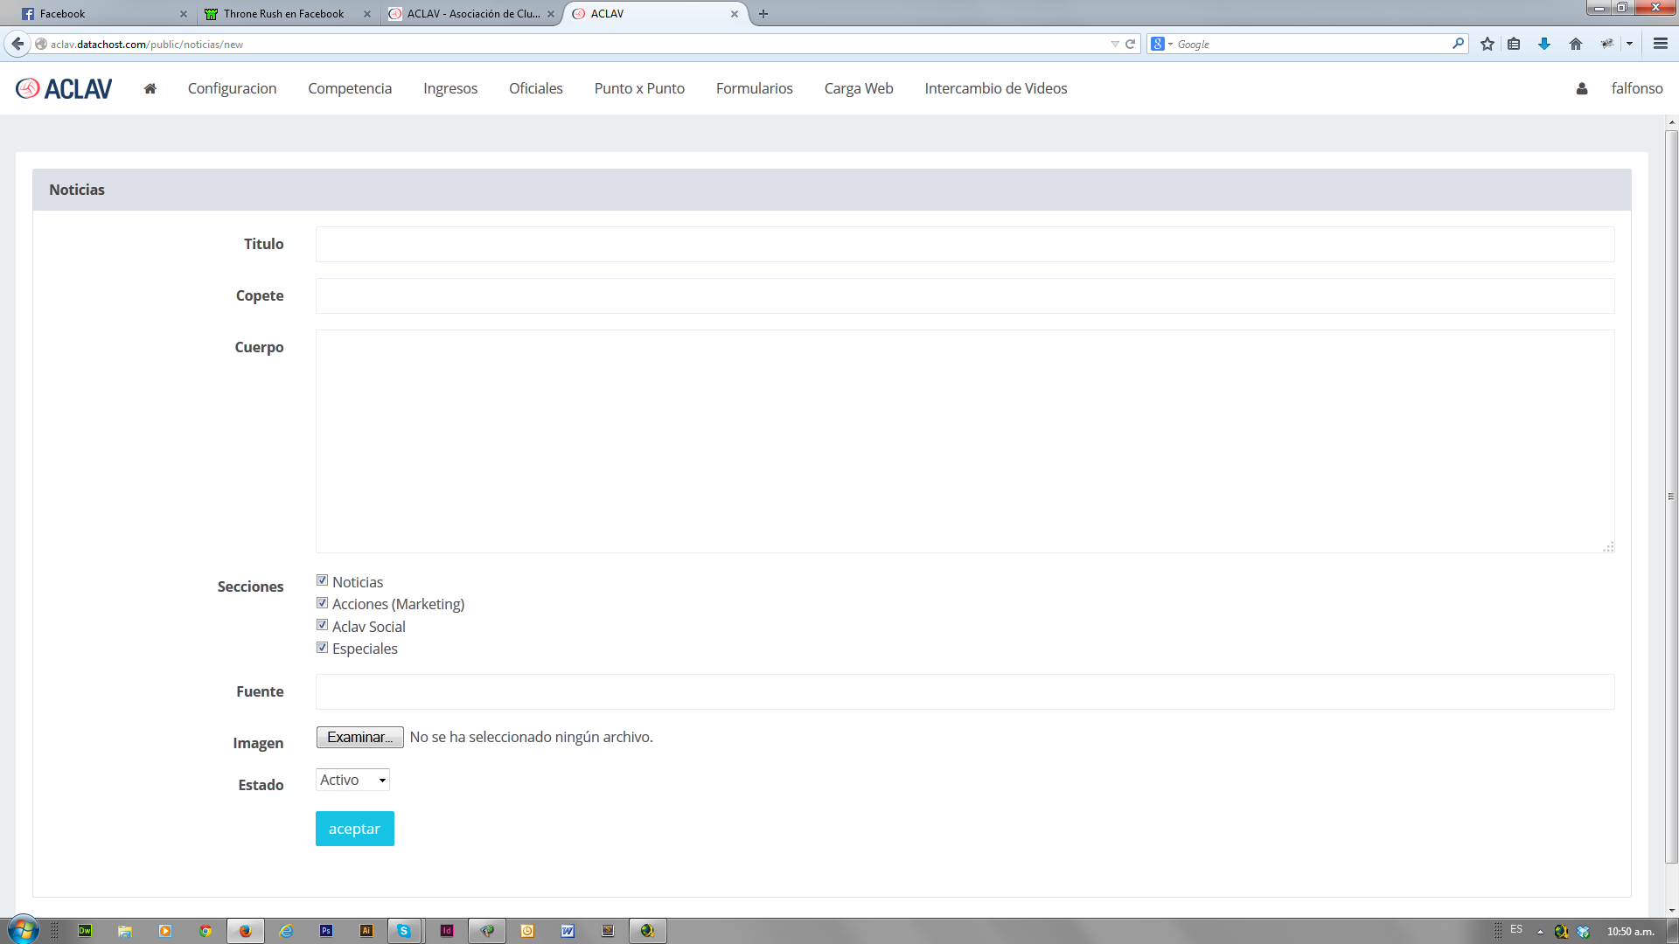Uncheck the Noticias section checkbox
The height and width of the screenshot is (944, 1679).
[322, 580]
